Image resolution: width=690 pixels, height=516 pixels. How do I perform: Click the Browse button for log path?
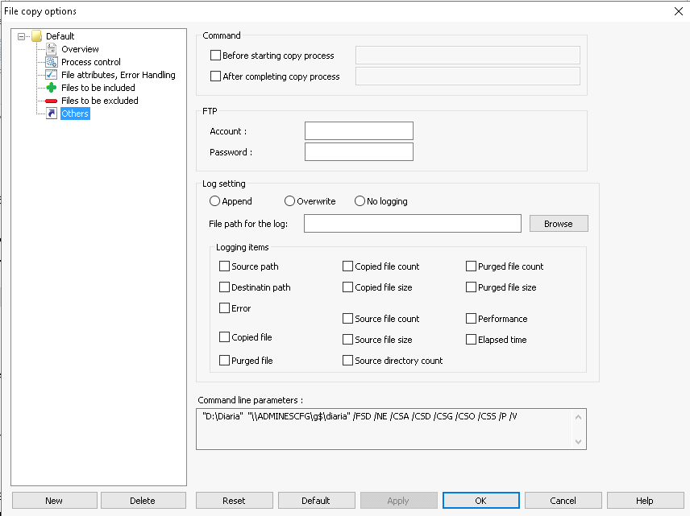559,223
